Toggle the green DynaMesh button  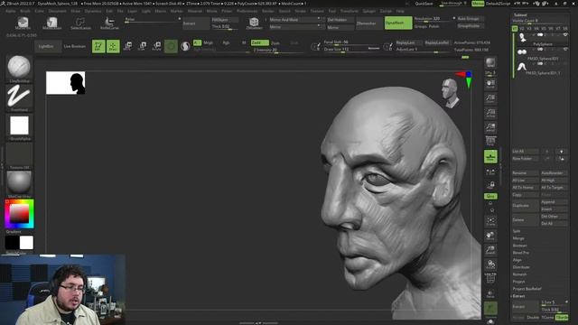tap(398, 23)
